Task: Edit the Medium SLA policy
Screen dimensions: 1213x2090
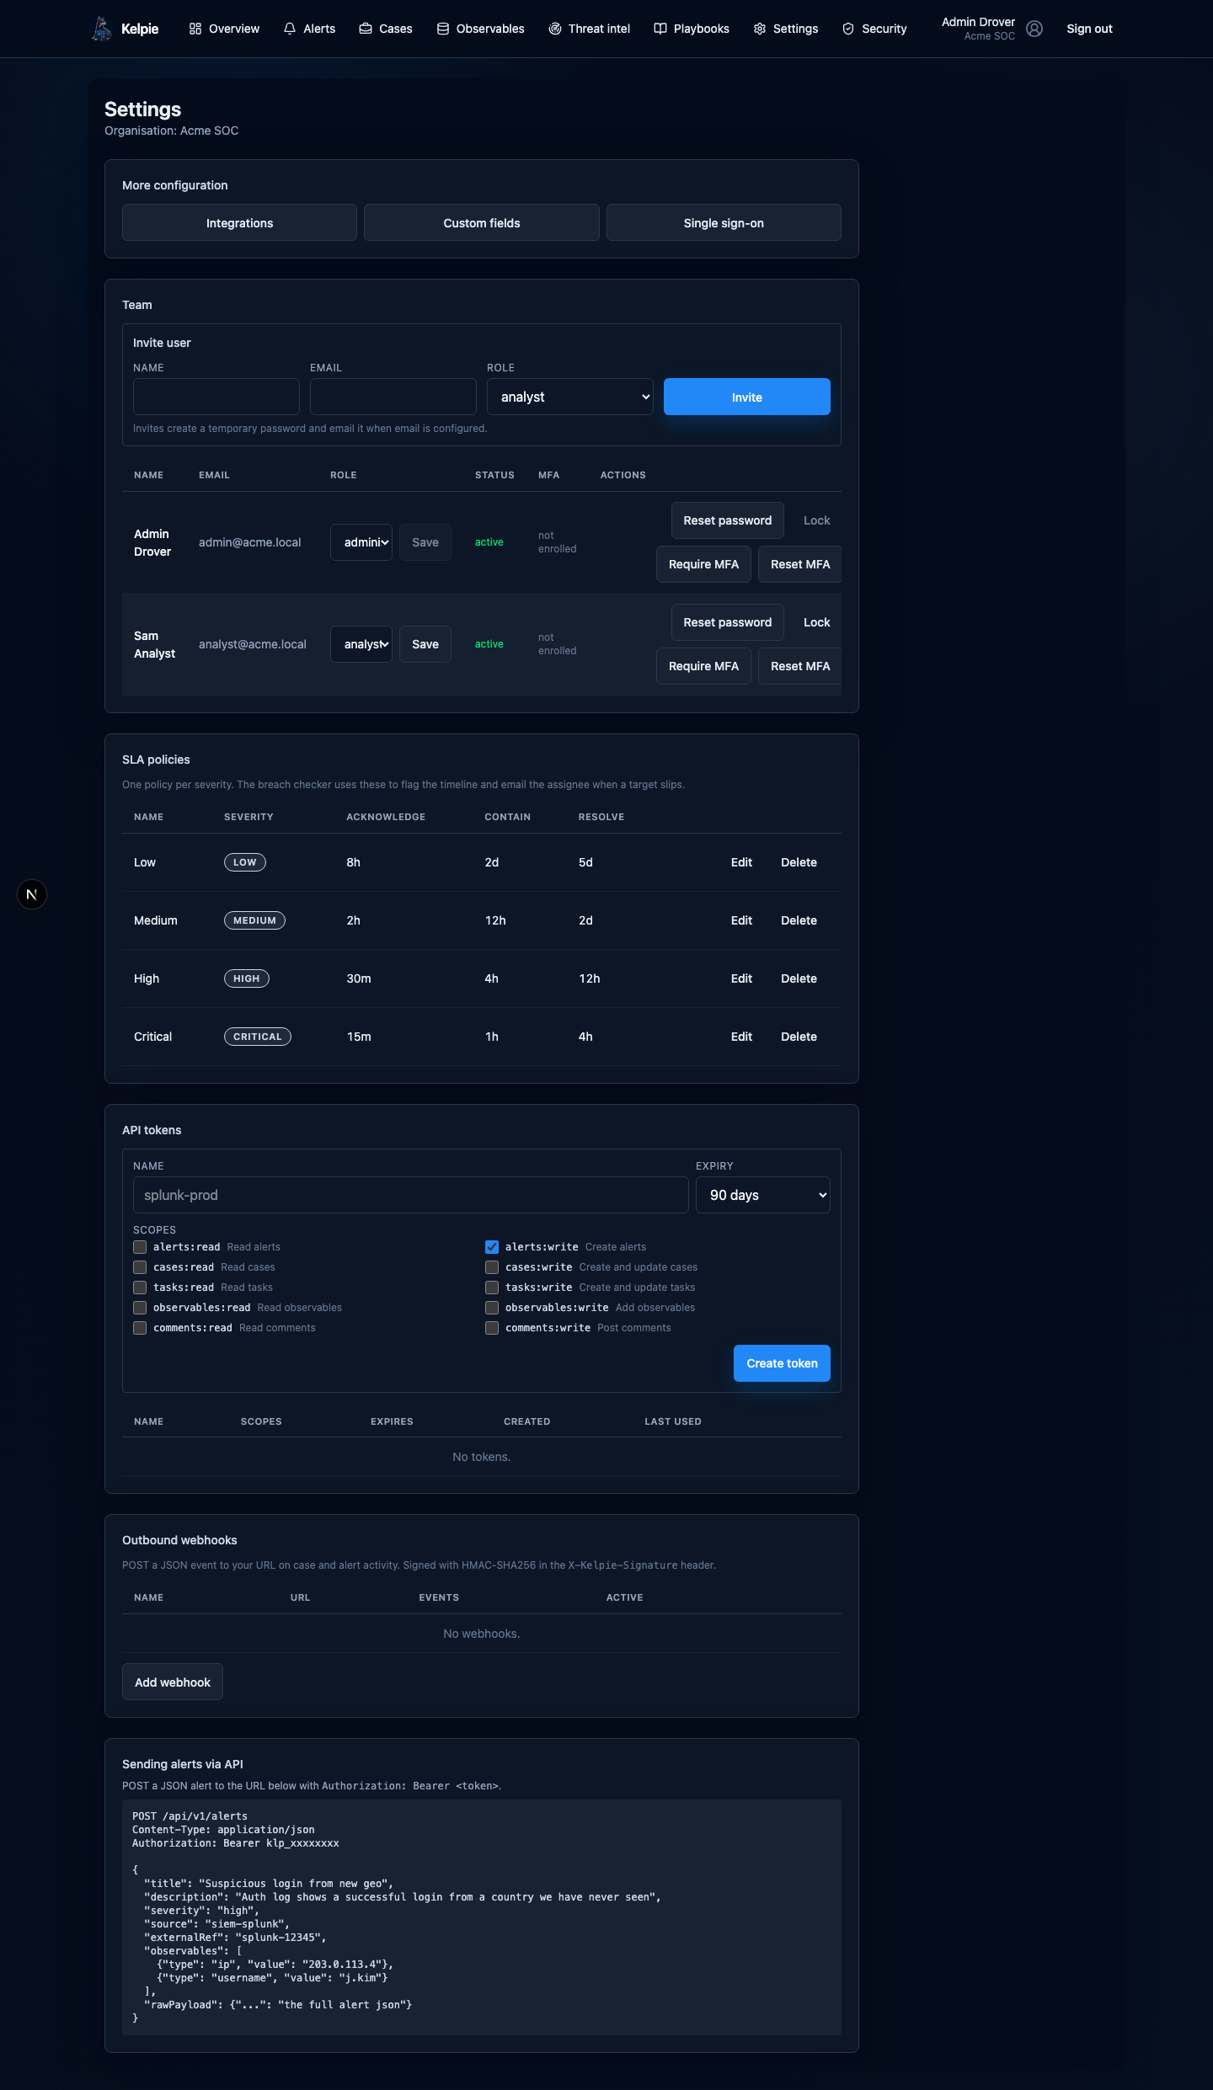Action: (x=741, y=920)
